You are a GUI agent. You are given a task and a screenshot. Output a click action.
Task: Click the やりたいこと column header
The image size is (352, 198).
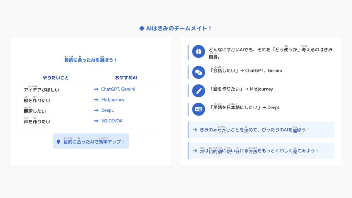coord(56,78)
